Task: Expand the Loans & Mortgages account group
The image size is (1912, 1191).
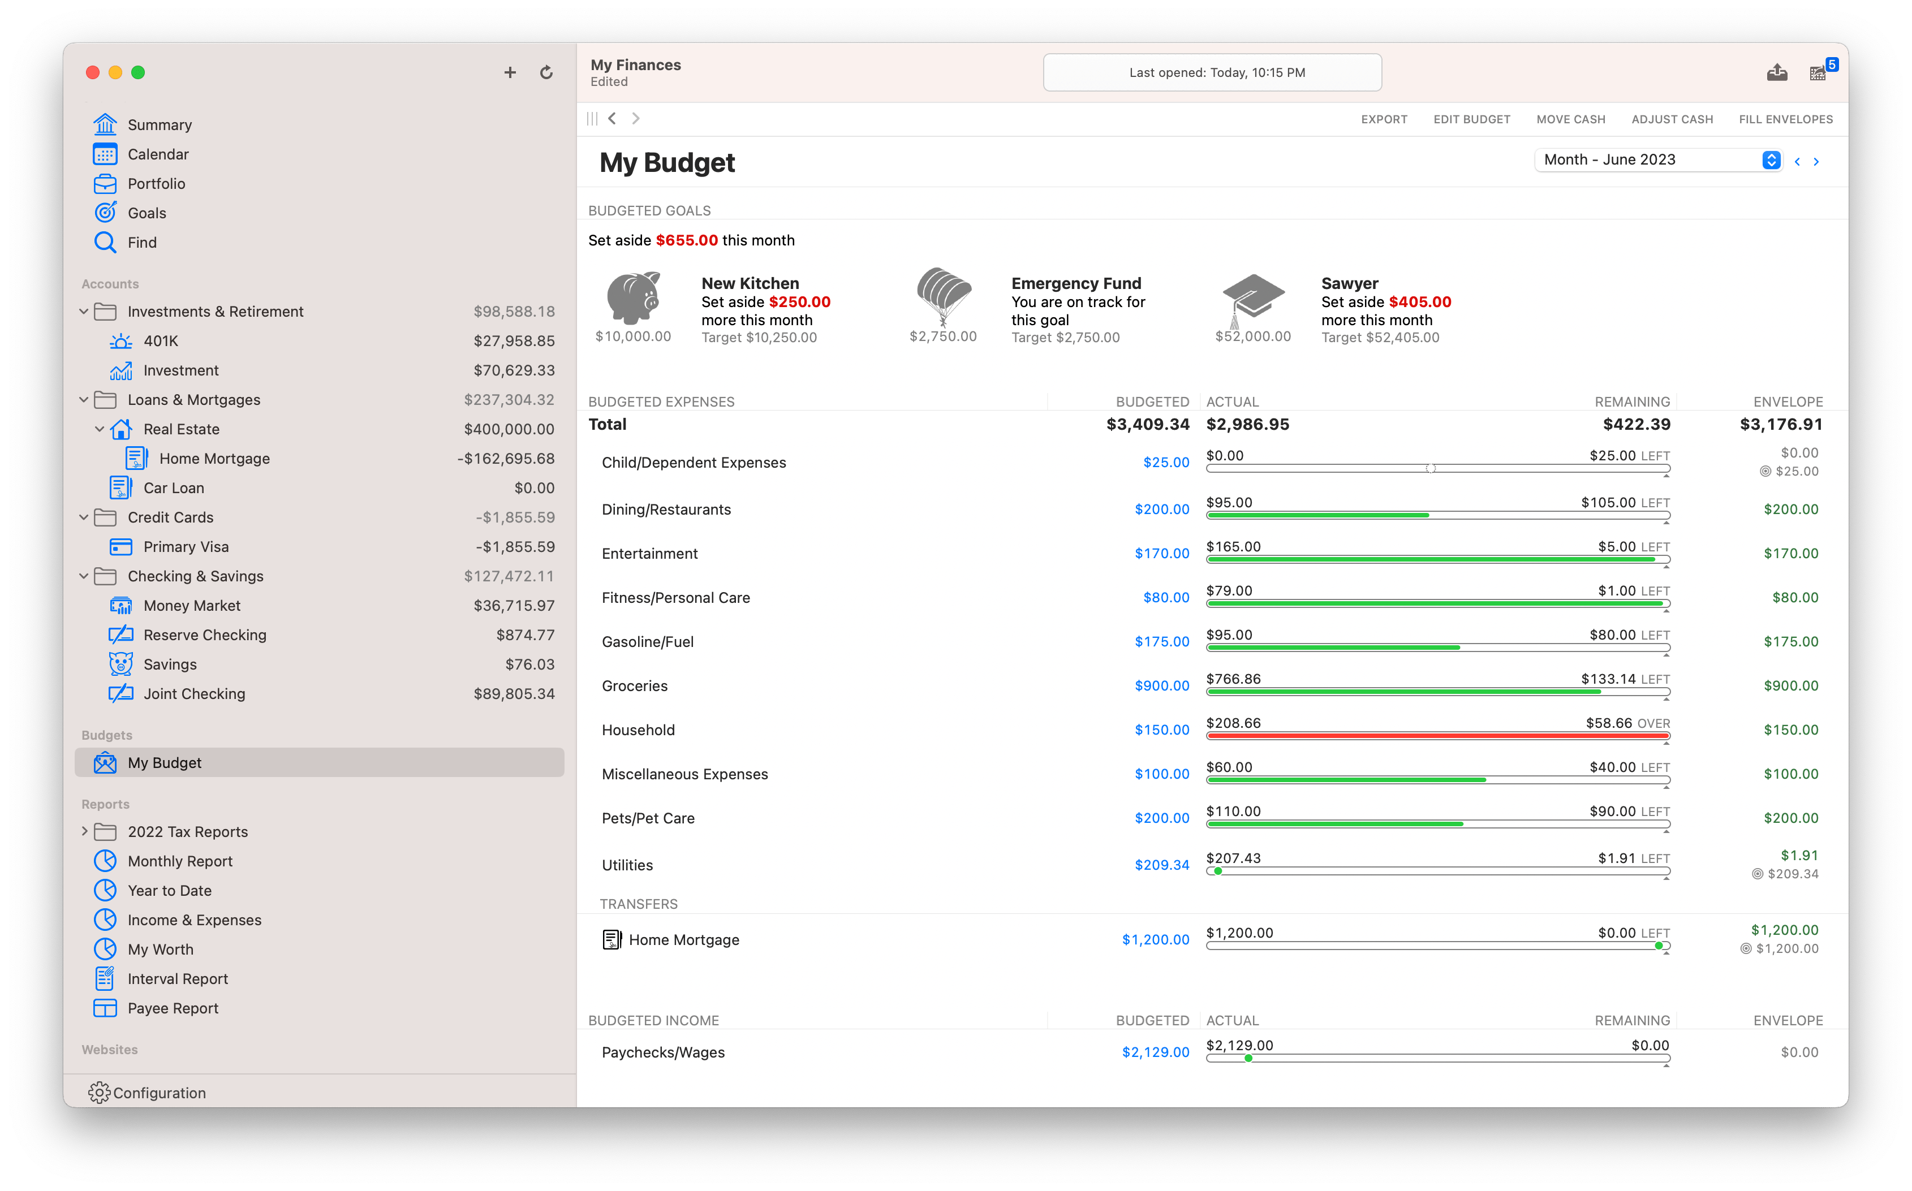Action: (88, 398)
